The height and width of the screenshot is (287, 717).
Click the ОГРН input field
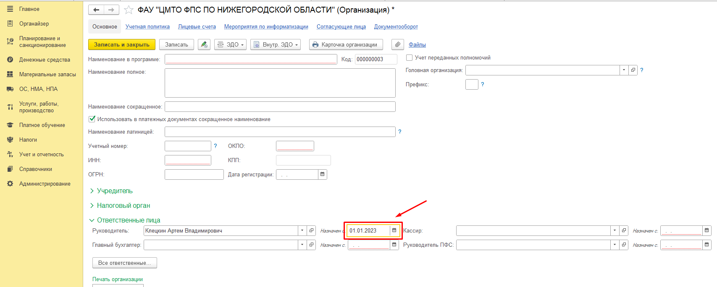tap(194, 174)
